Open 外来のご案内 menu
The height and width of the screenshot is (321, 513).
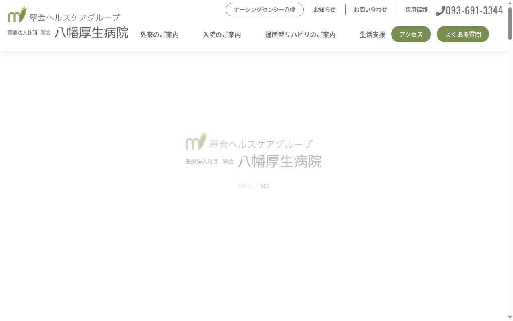click(160, 35)
